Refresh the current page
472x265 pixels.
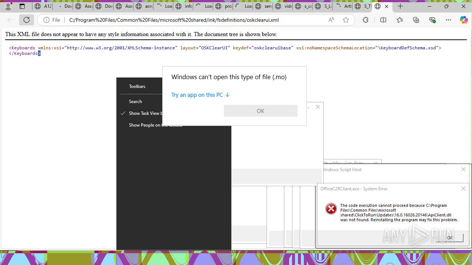click(x=27, y=20)
